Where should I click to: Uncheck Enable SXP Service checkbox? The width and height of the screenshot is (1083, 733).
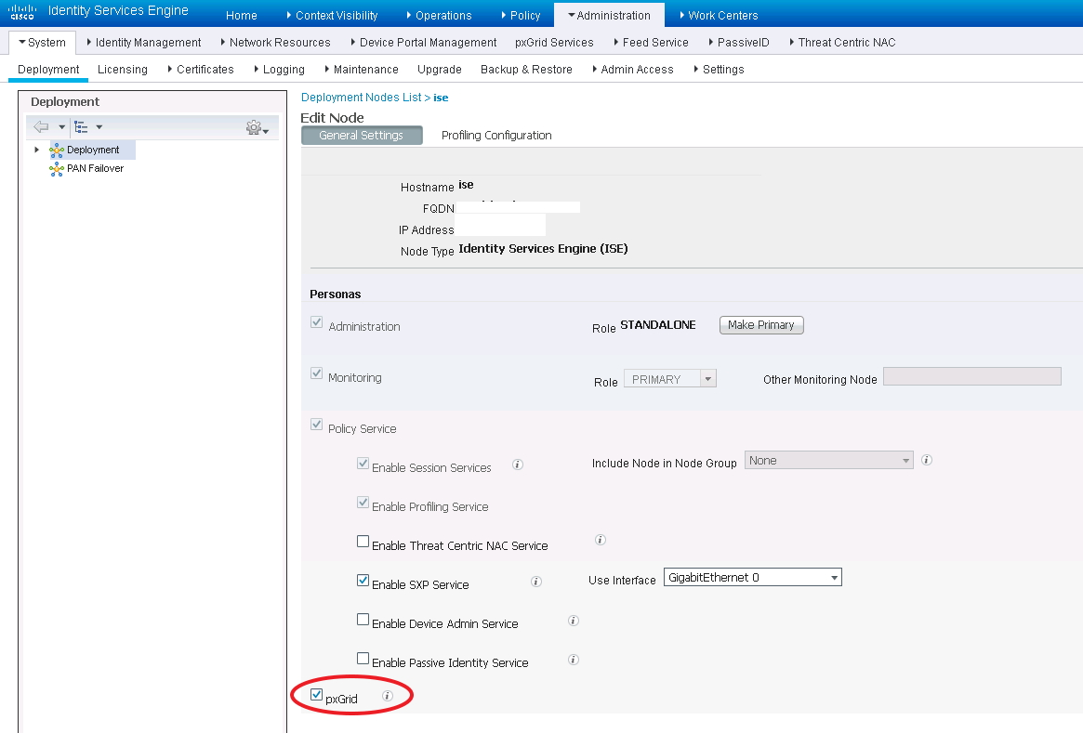pos(363,581)
